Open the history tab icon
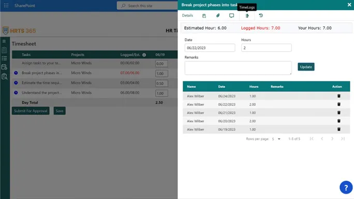This screenshot has width=354, height=199. pyautogui.click(x=261, y=16)
